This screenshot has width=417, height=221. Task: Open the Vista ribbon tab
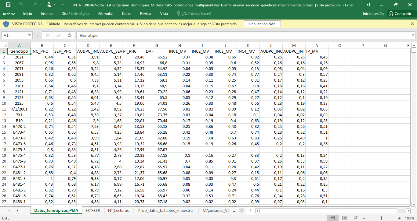coord(164,14)
